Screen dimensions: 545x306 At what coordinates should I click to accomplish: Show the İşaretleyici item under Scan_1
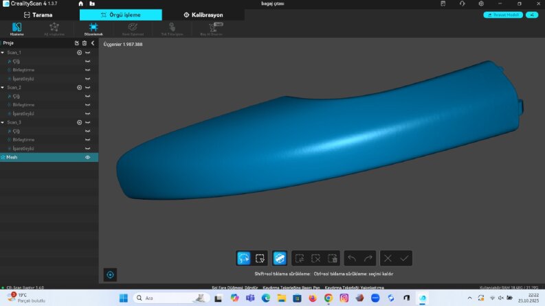tap(87, 79)
